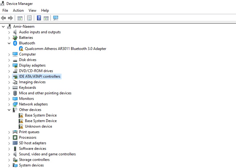Screen dimensions: 236x168
Task: Open the Action menu
Action: tap(18, 10)
